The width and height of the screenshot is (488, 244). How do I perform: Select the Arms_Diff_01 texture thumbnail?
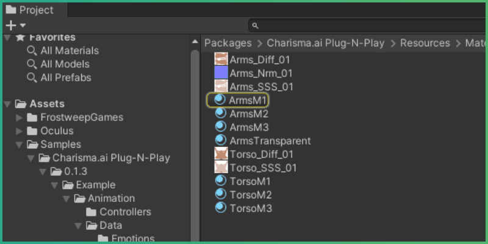(221, 59)
